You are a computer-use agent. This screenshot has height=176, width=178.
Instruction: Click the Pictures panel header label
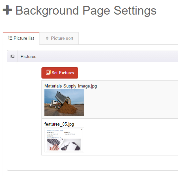point(29,56)
